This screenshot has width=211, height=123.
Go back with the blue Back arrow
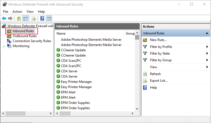coord(4,18)
